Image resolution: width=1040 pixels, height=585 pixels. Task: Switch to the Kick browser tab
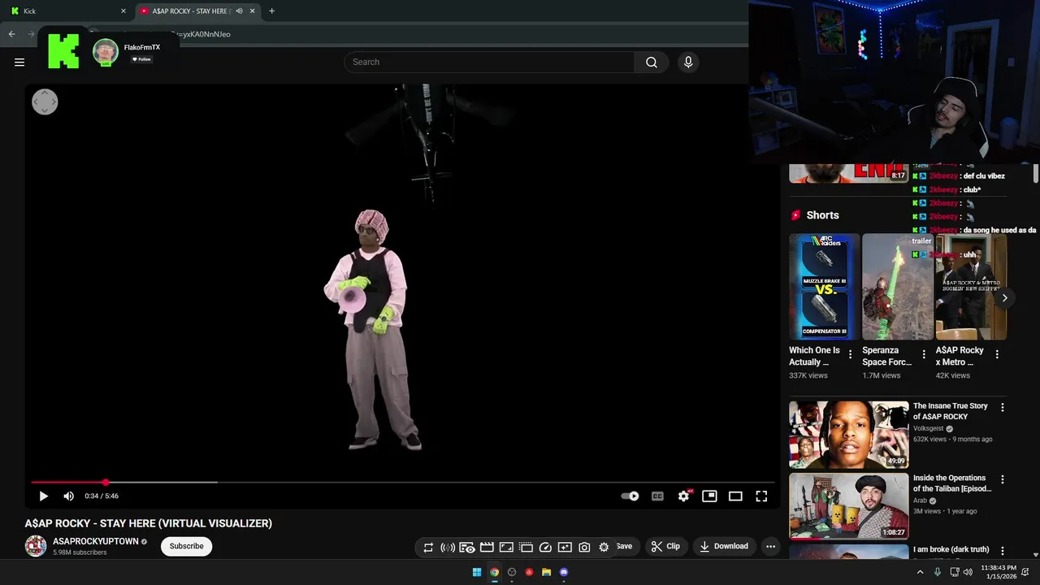(x=65, y=11)
